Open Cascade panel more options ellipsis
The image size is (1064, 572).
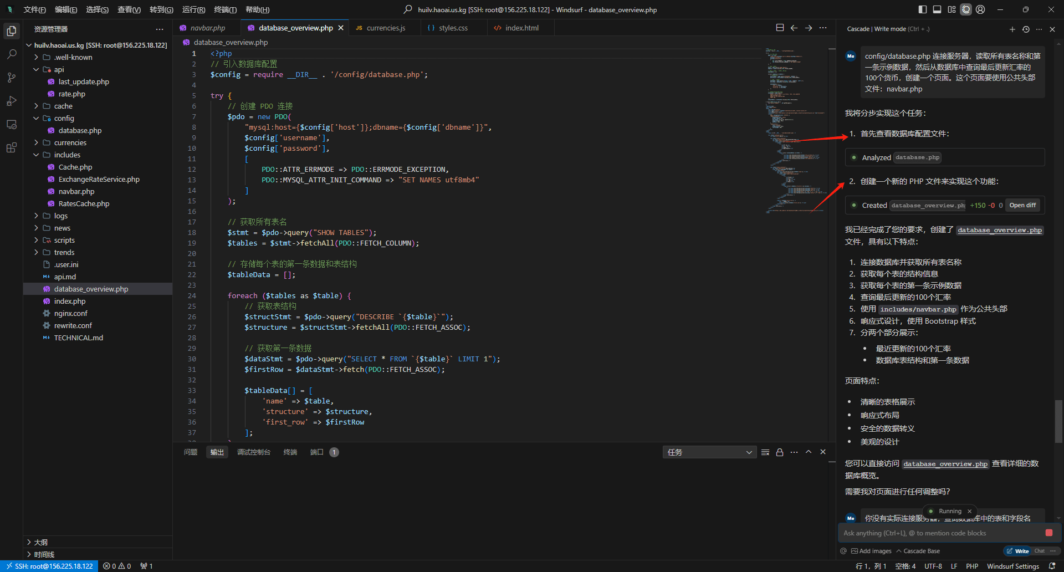point(1039,29)
